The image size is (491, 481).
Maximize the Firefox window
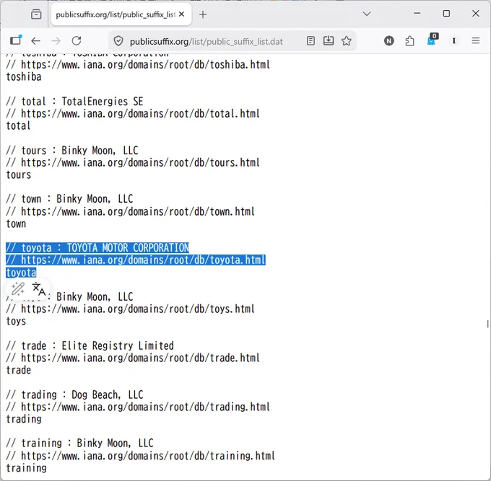coord(446,13)
